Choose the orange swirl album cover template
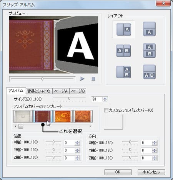This screenshot has width=173, height=180. (x=63, y=116)
